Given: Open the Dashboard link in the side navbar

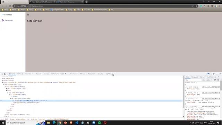Looking at the screenshot, I should pos(9,20).
